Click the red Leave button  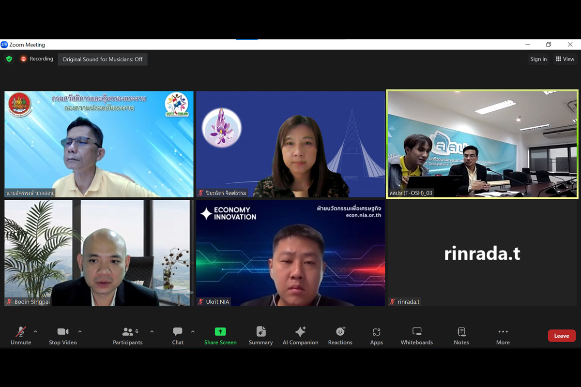click(x=561, y=336)
